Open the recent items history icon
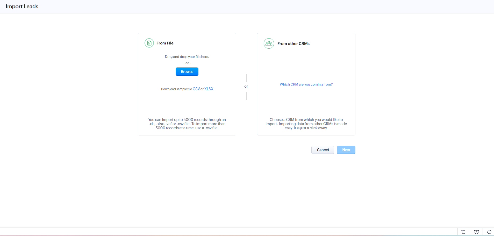This screenshot has height=236, width=494. [489, 232]
